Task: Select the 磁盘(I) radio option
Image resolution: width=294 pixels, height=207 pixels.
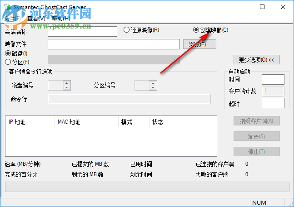Action: coord(16,53)
